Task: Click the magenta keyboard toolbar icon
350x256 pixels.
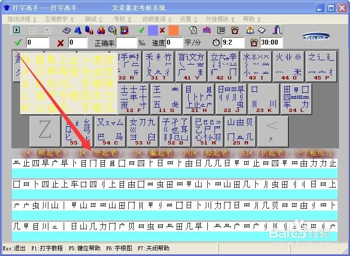Action: (207, 30)
